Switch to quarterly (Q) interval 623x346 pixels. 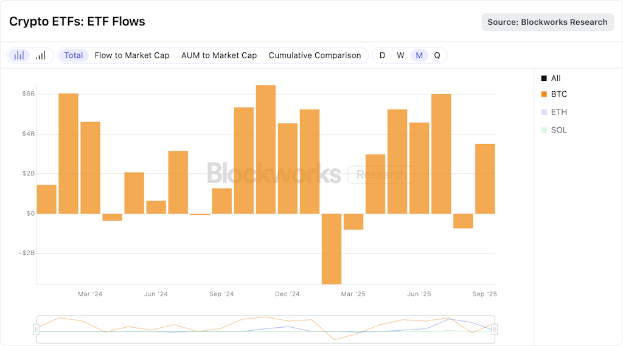(x=437, y=55)
